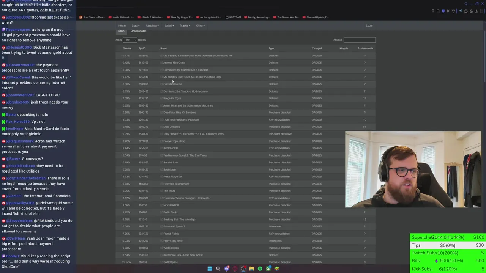Open the browser tab search magnifier icon
This screenshot has height=273, width=486.
tap(466, 3)
